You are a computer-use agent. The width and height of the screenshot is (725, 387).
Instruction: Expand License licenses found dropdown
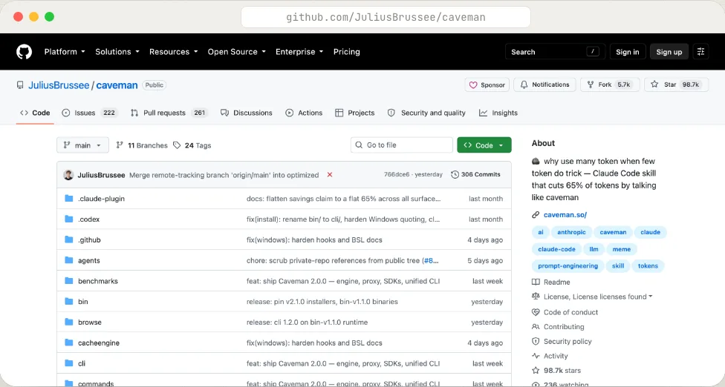click(x=598, y=297)
